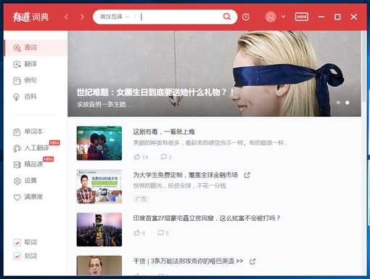Click the user avatar icon
370x279 pixels.
[271, 17]
